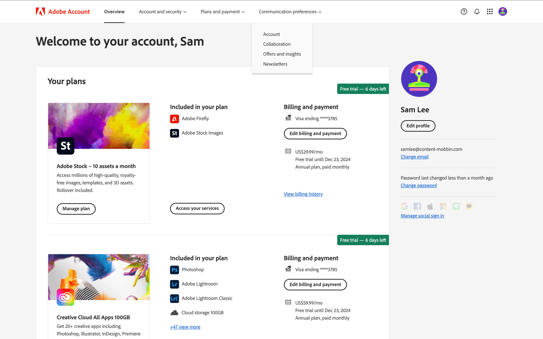Viewport: 543px width, 339px height.
Task: Click the Manage plan button
Action: pyautogui.click(x=76, y=209)
